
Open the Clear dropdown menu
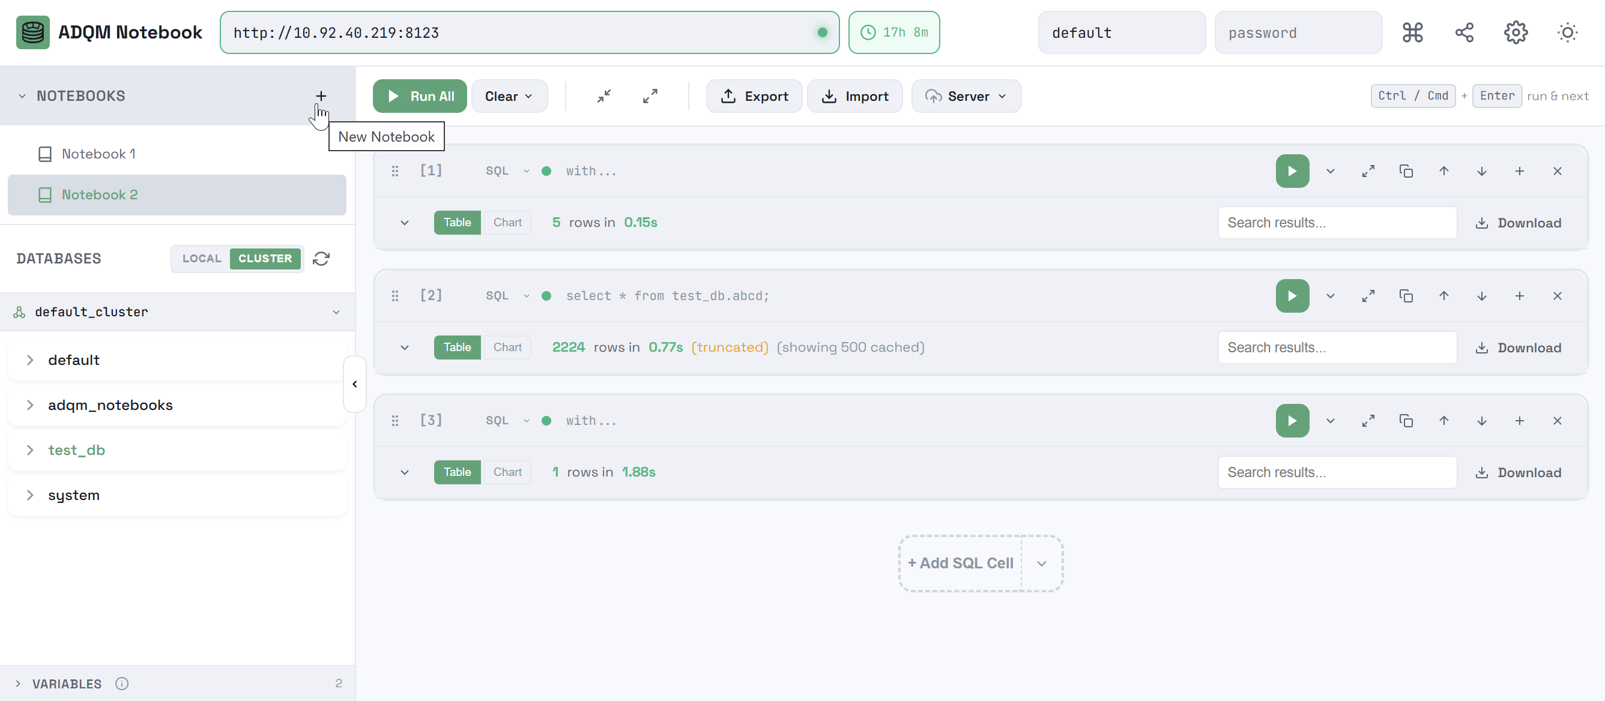click(x=509, y=96)
